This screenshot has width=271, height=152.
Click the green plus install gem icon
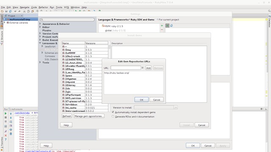tap(167, 26)
